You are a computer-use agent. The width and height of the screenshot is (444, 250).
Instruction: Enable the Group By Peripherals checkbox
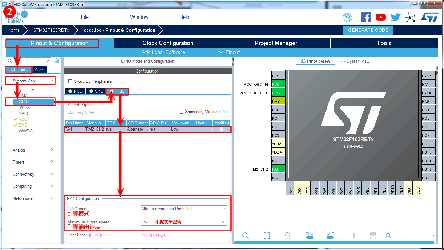70,81
